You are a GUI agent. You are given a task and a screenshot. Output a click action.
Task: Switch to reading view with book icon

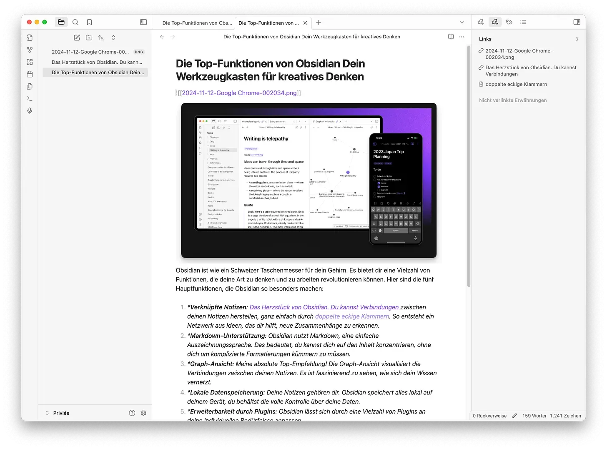tap(451, 37)
